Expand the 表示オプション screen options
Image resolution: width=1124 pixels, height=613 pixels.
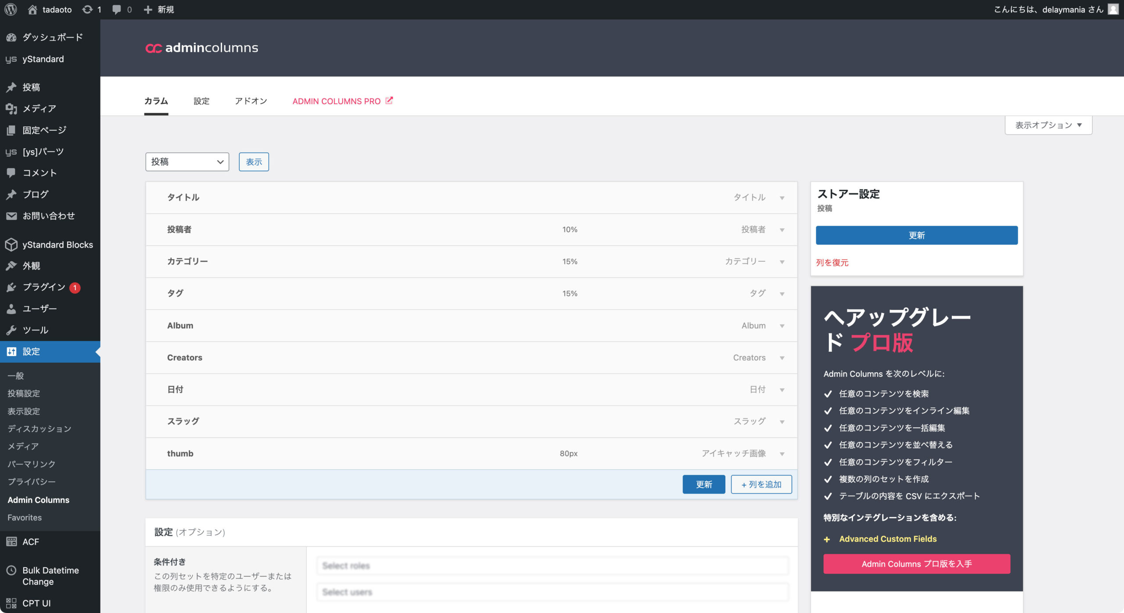click(x=1048, y=125)
